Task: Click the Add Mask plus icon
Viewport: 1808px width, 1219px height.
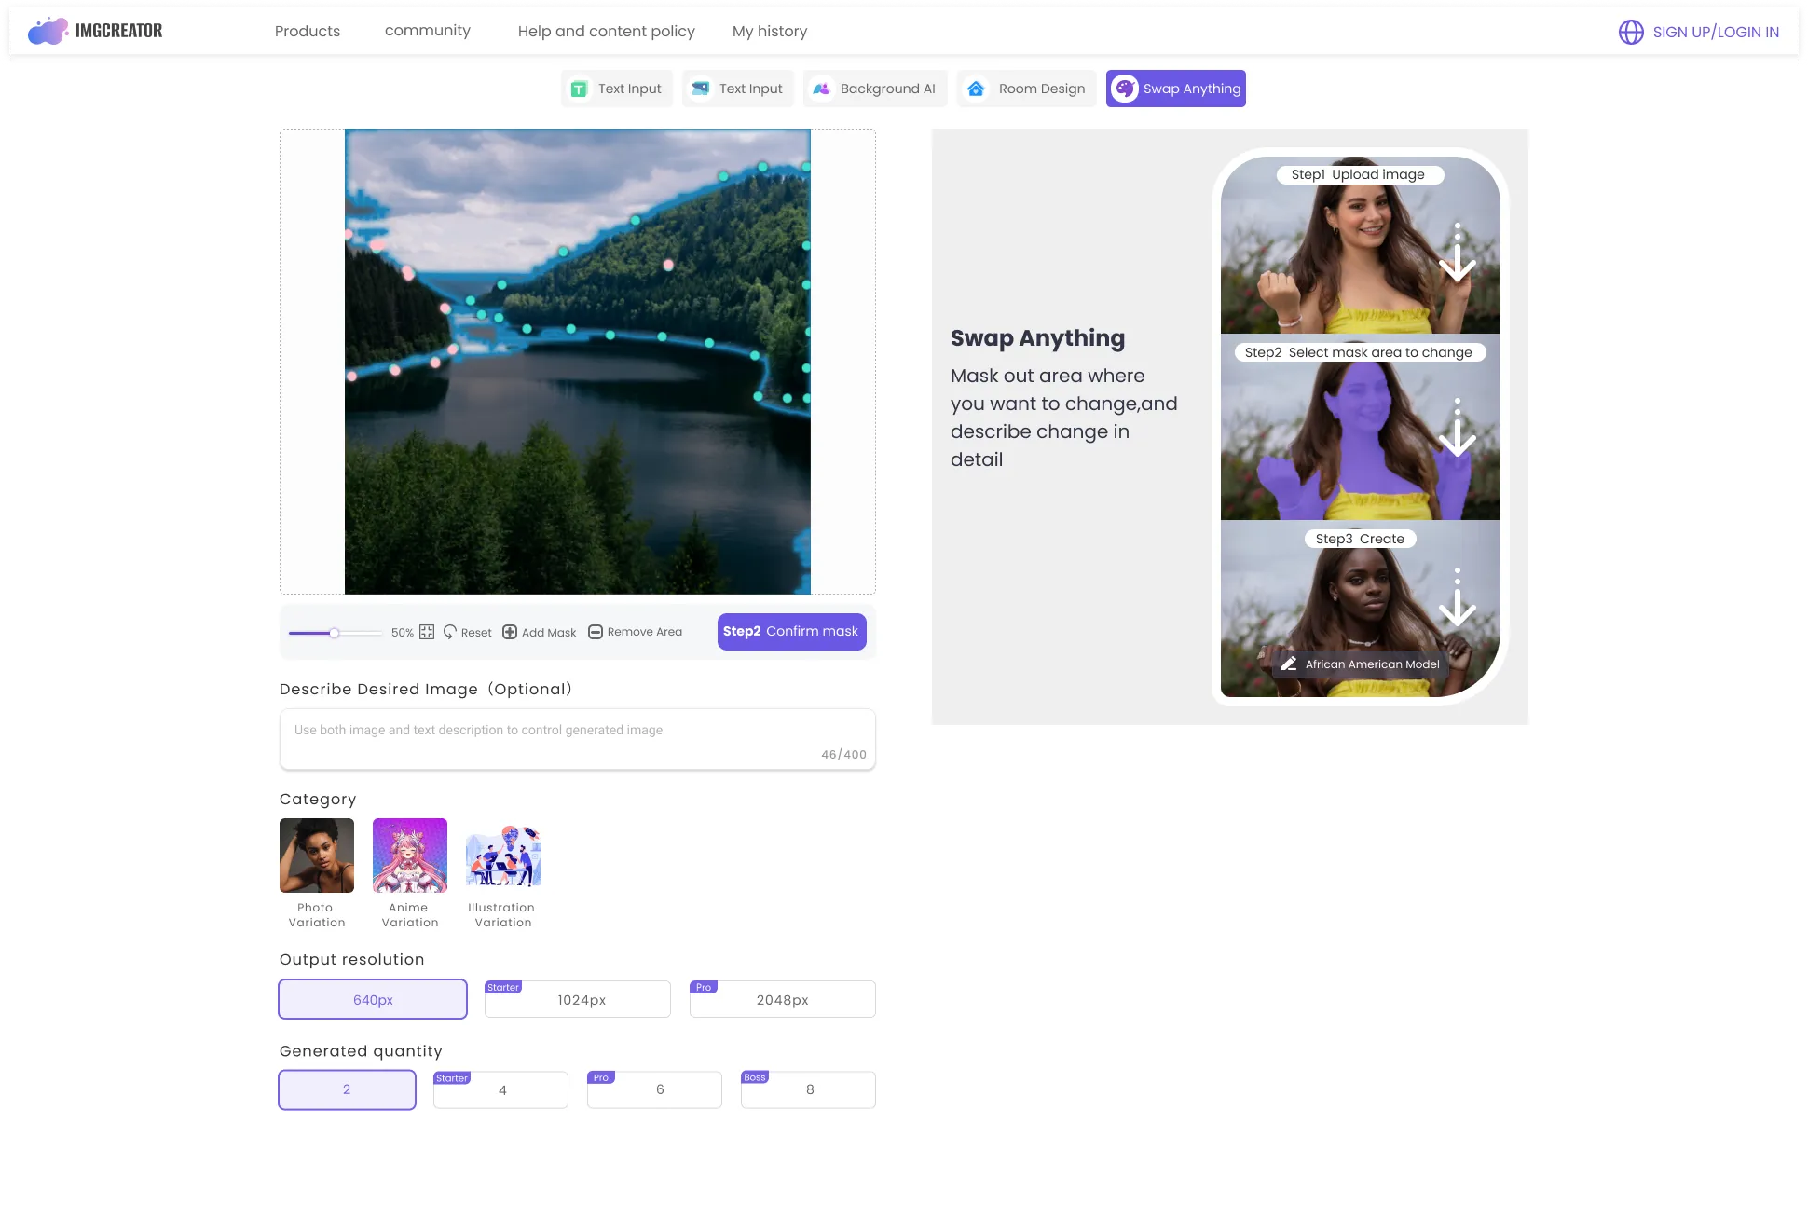Action: coord(510,632)
